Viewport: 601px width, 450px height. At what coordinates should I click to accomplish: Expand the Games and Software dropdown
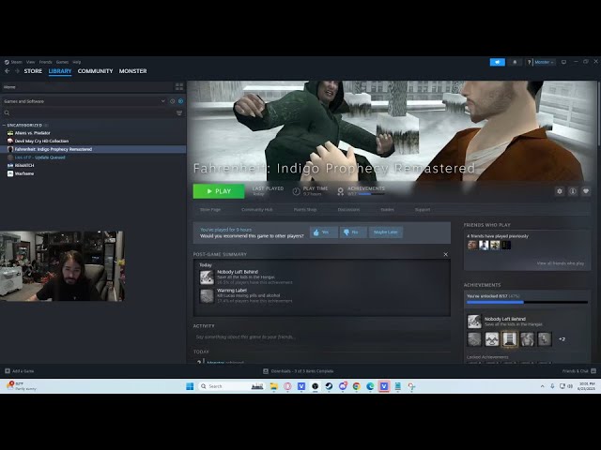tap(163, 101)
